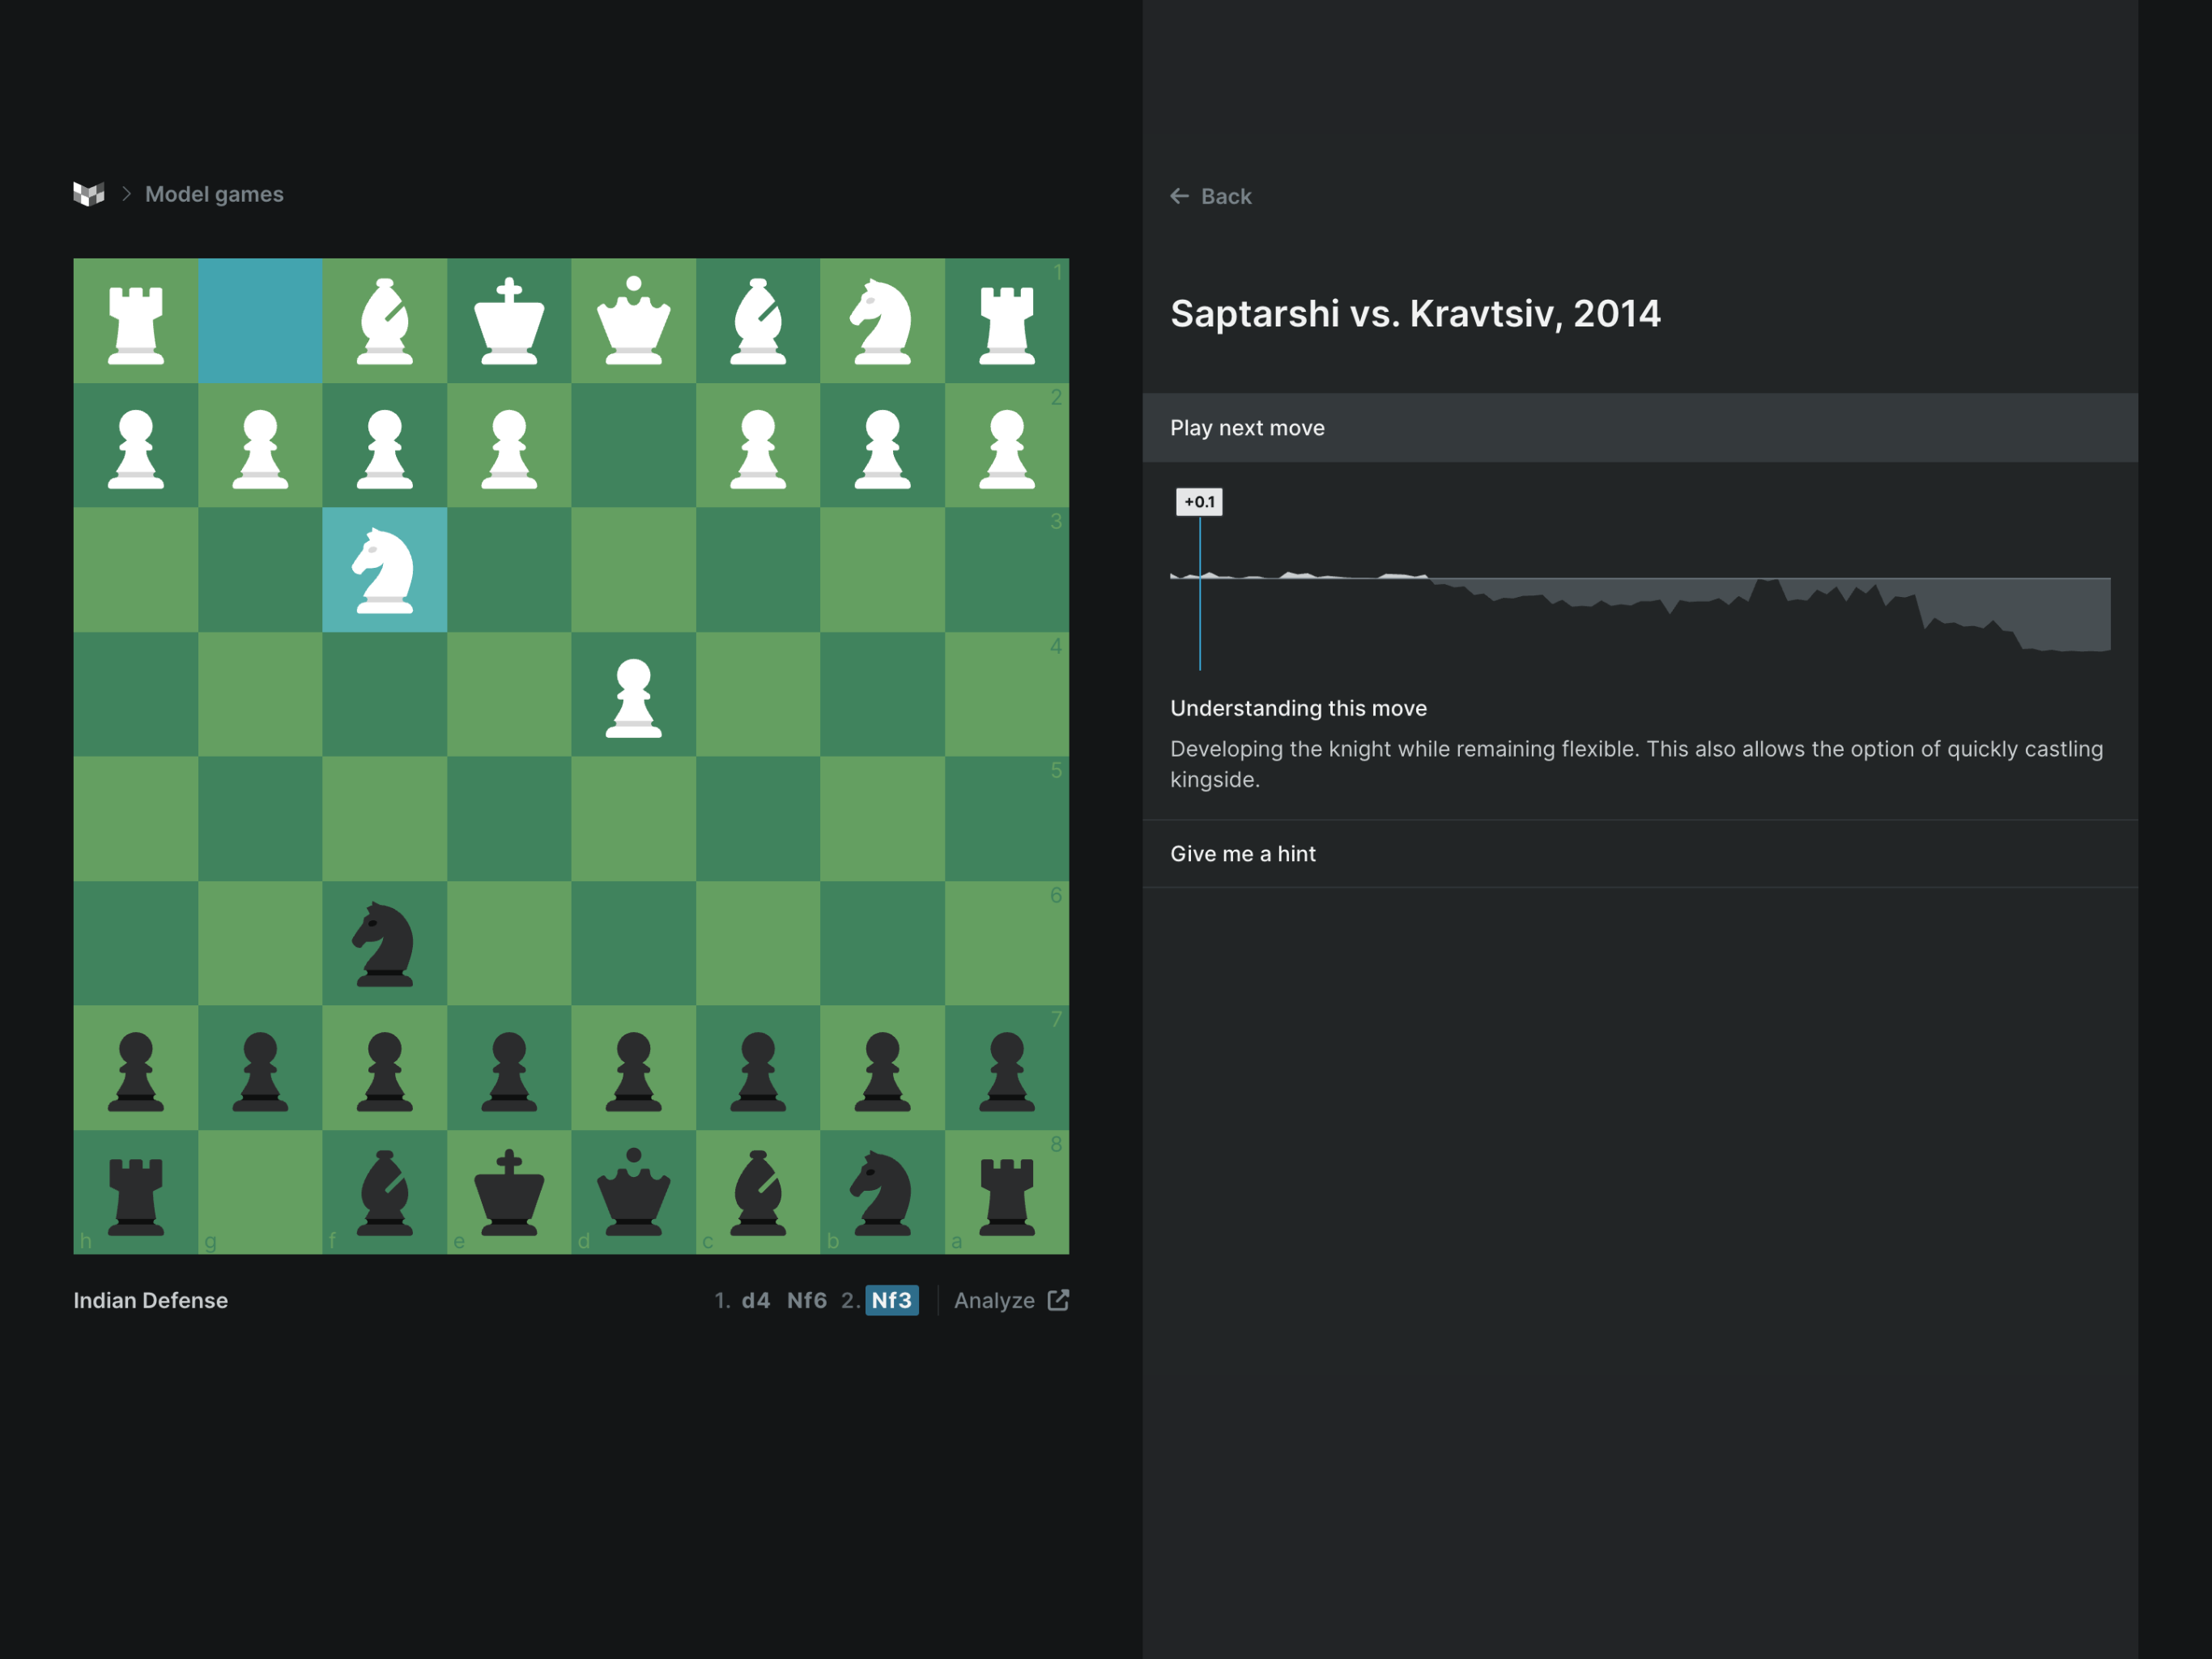Select highlighted Nf3 move

(891, 1300)
